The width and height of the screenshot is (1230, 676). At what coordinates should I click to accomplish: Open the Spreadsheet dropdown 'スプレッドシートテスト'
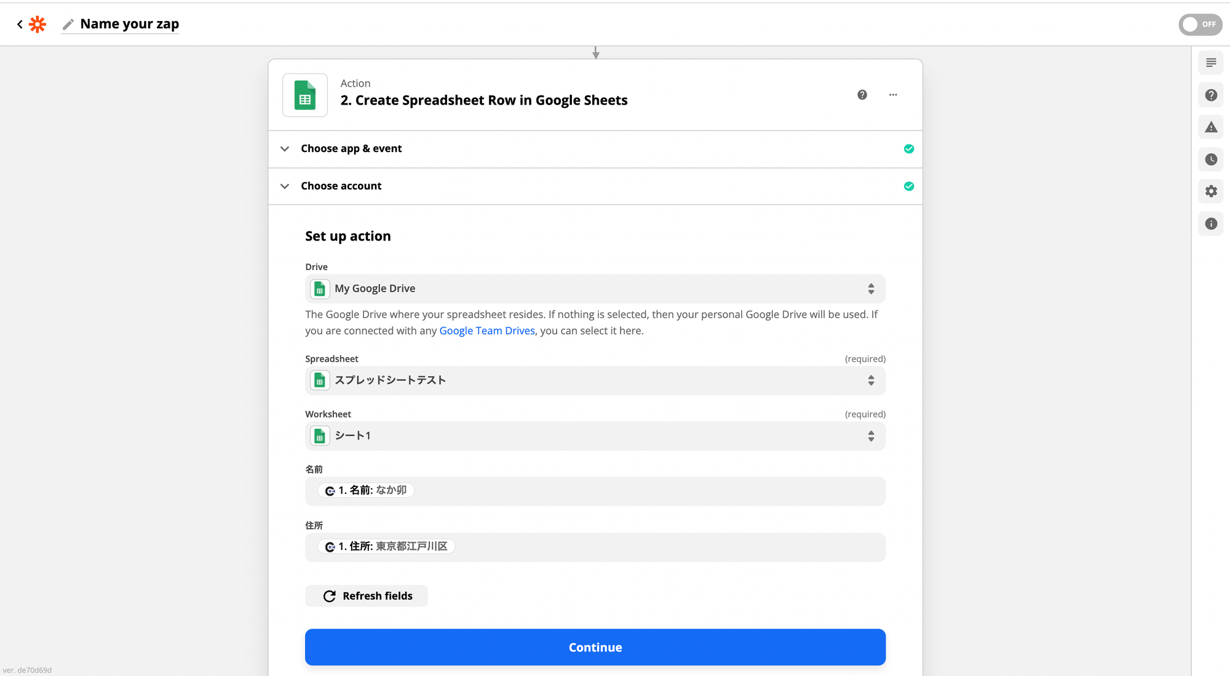pos(595,381)
